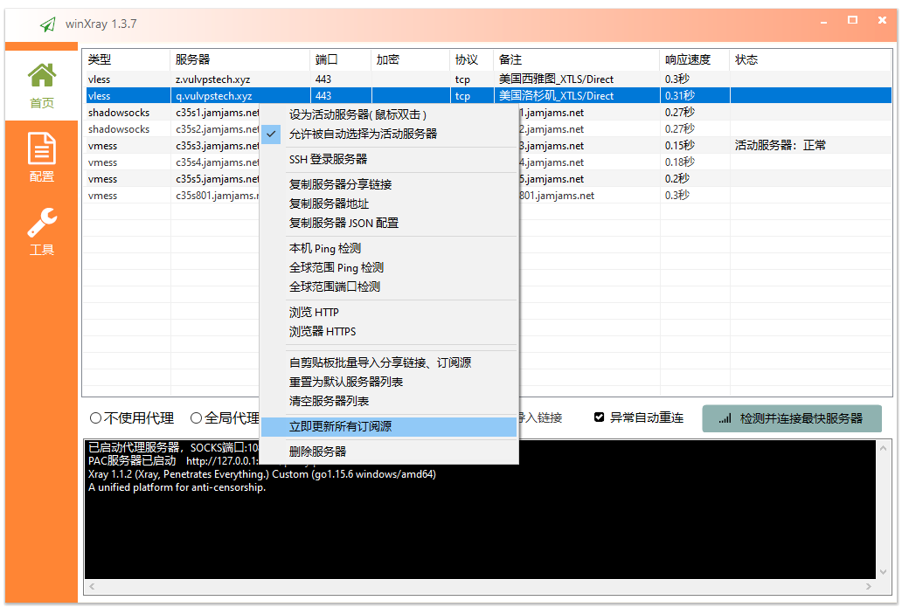Viewport: 902px width, 607px height.
Task: Sort by 端口 column header
Action: point(341,59)
